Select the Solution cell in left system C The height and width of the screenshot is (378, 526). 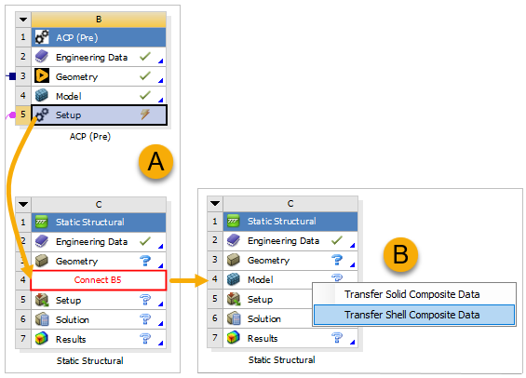pos(99,319)
